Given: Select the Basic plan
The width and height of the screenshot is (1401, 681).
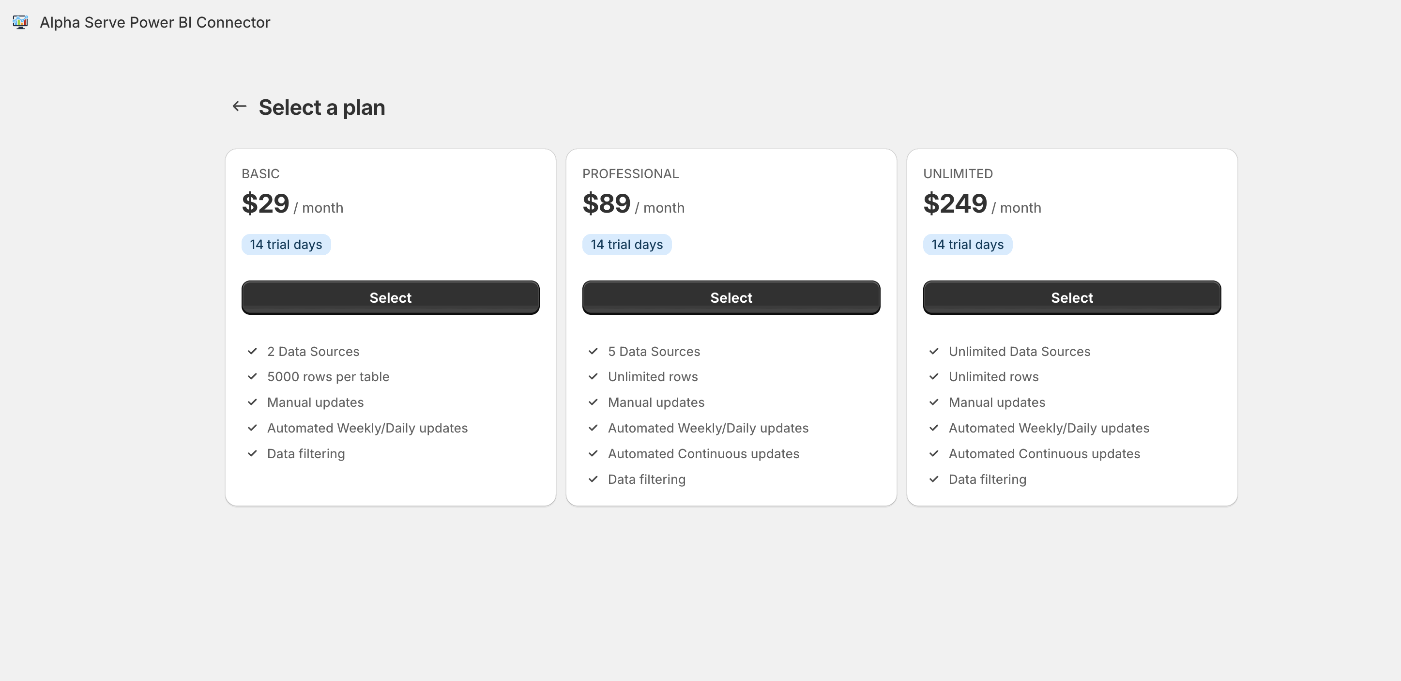Looking at the screenshot, I should [390, 297].
